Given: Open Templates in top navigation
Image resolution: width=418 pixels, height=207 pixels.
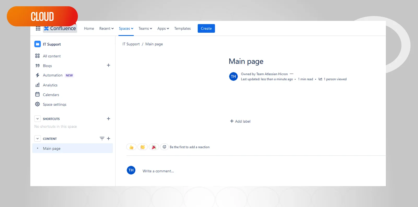Looking at the screenshot, I should tap(182, 28).
